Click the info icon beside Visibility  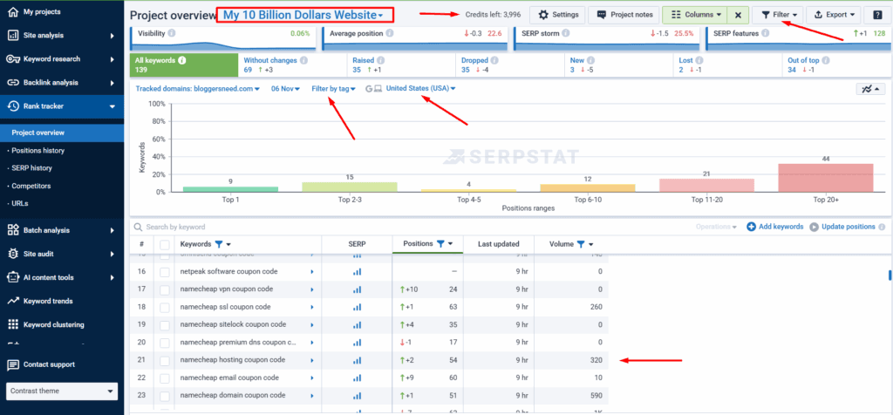[x=172, y=34]
